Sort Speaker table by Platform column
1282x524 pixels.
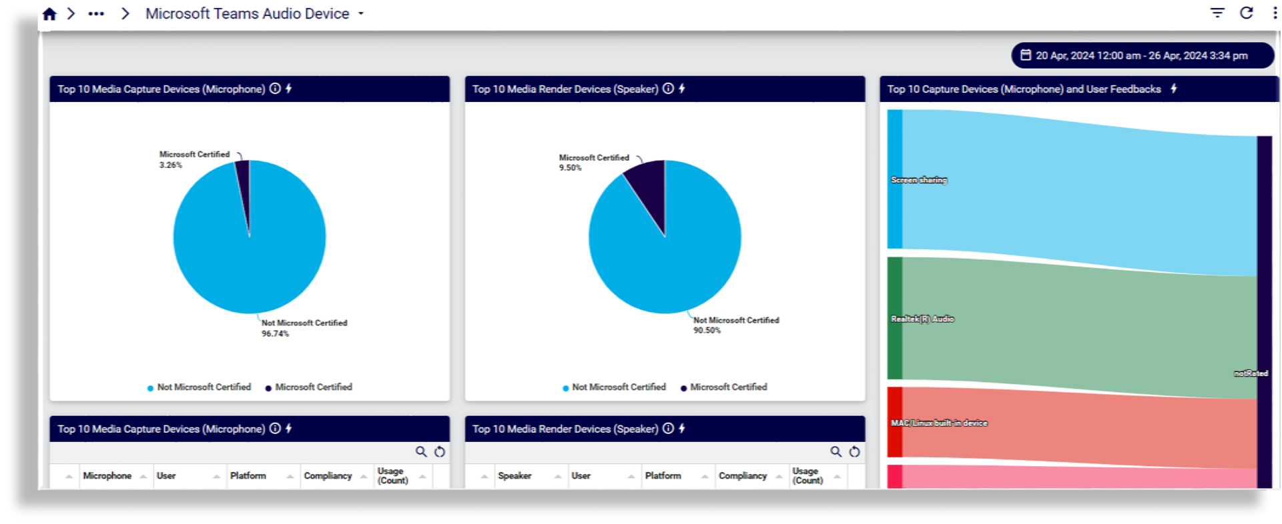click(677, 476)
